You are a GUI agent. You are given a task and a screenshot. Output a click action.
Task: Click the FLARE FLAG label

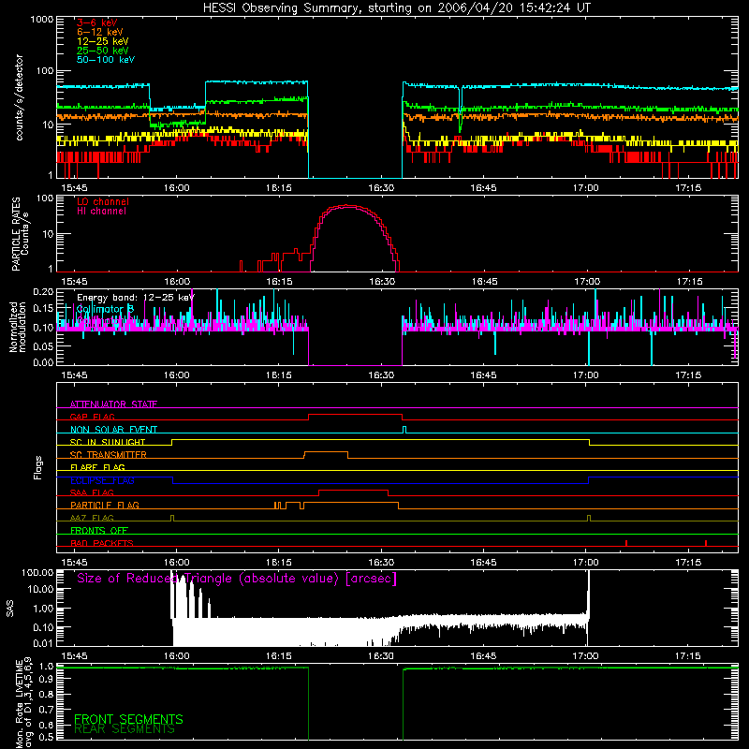(97, 467)
